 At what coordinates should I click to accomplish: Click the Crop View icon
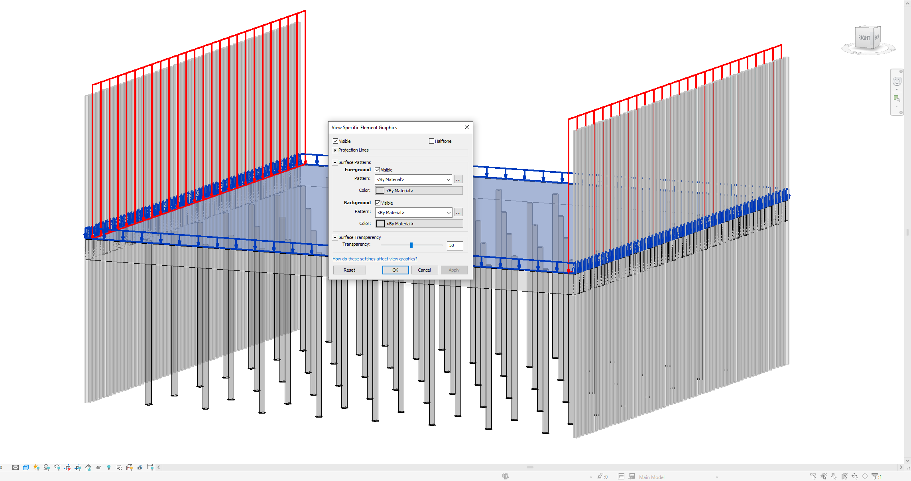(68, 467)
